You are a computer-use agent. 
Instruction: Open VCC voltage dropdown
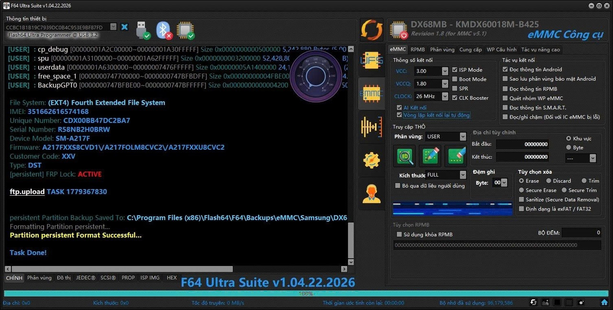[445, 71]
